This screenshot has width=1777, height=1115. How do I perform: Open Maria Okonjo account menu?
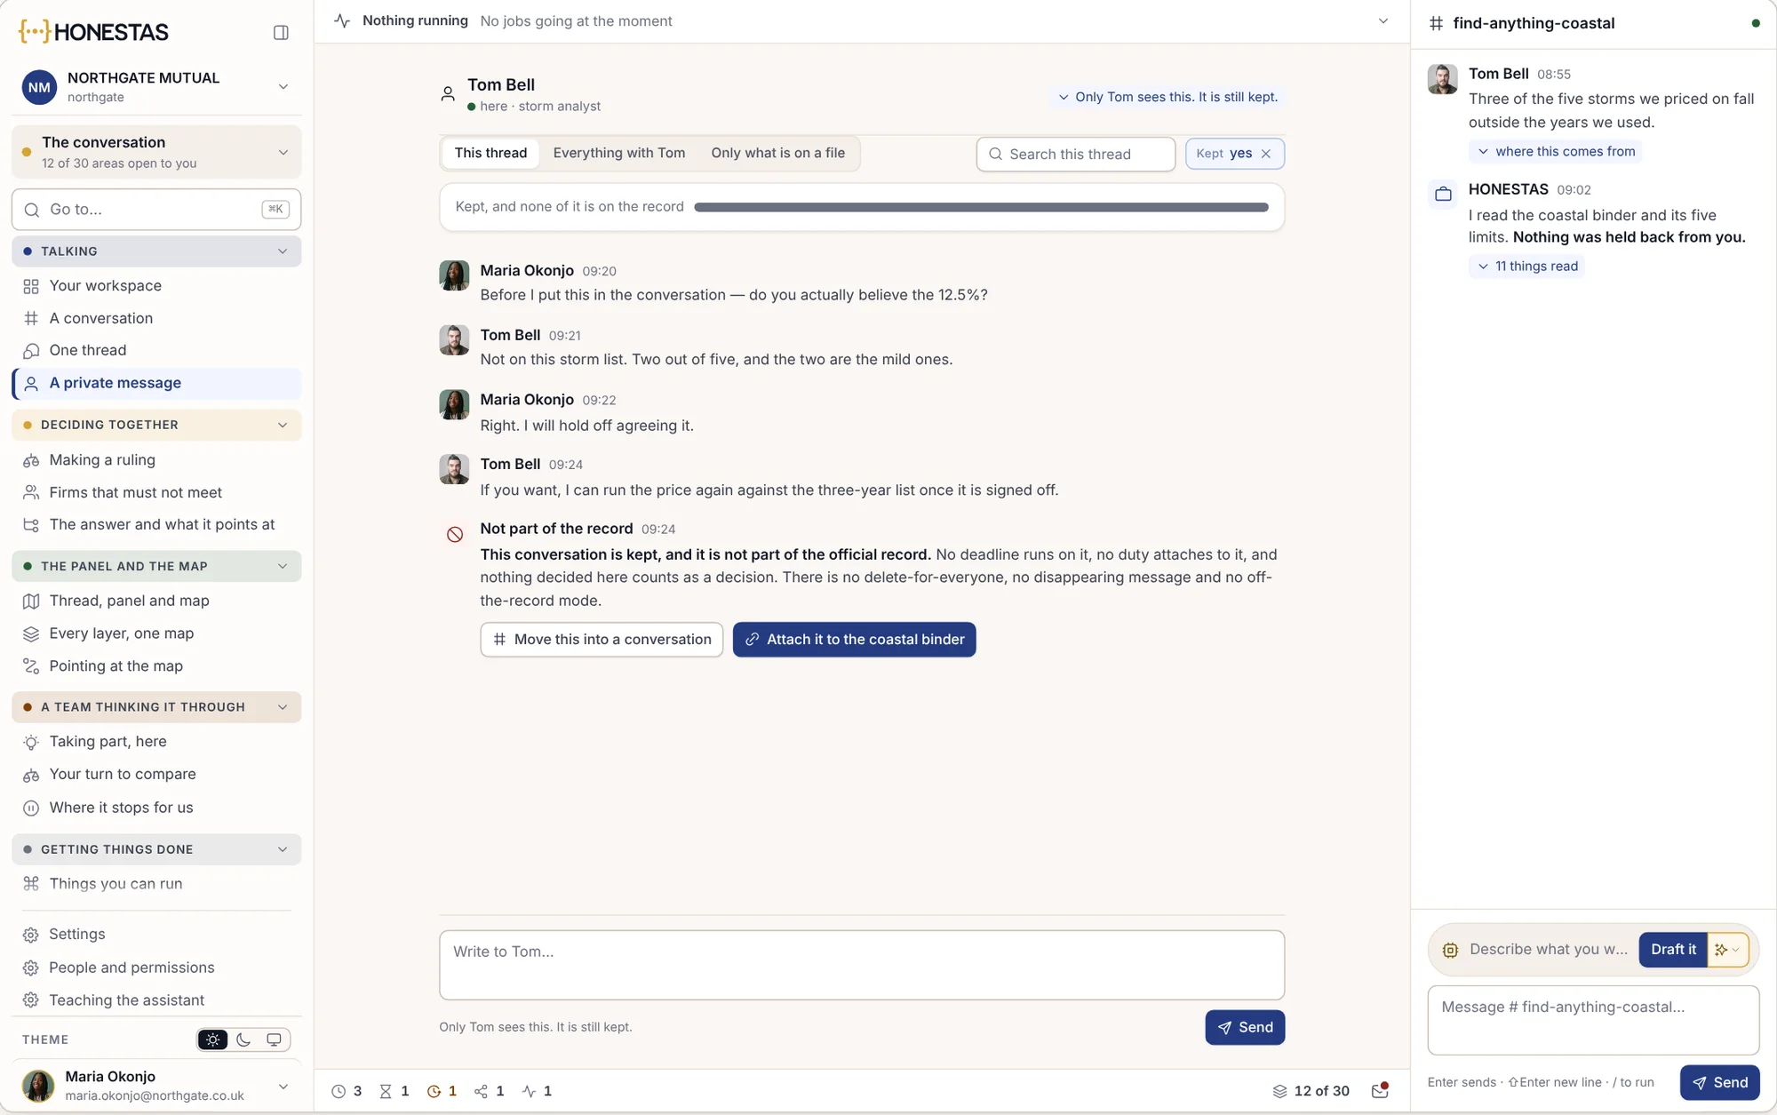pos(156,1085)
